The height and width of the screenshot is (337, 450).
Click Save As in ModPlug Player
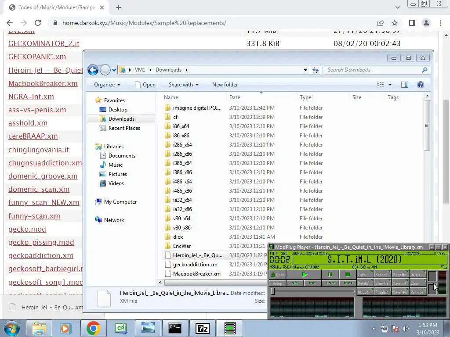pos(400,274)
